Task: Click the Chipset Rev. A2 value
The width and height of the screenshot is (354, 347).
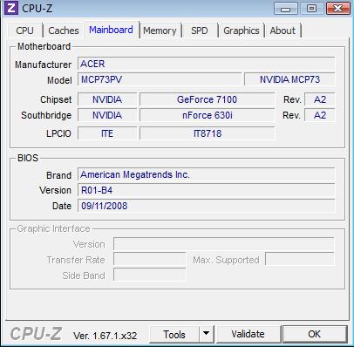Action: click(320, 99)
